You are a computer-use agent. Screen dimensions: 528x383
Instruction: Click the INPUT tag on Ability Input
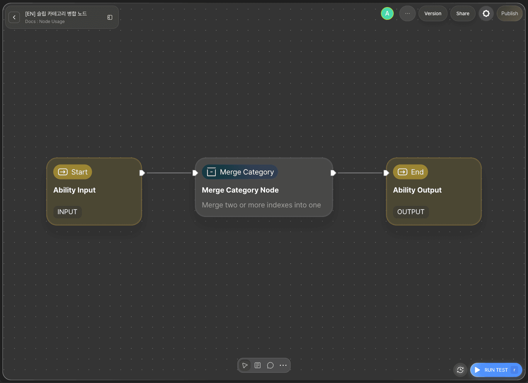[x=67, y=212]
